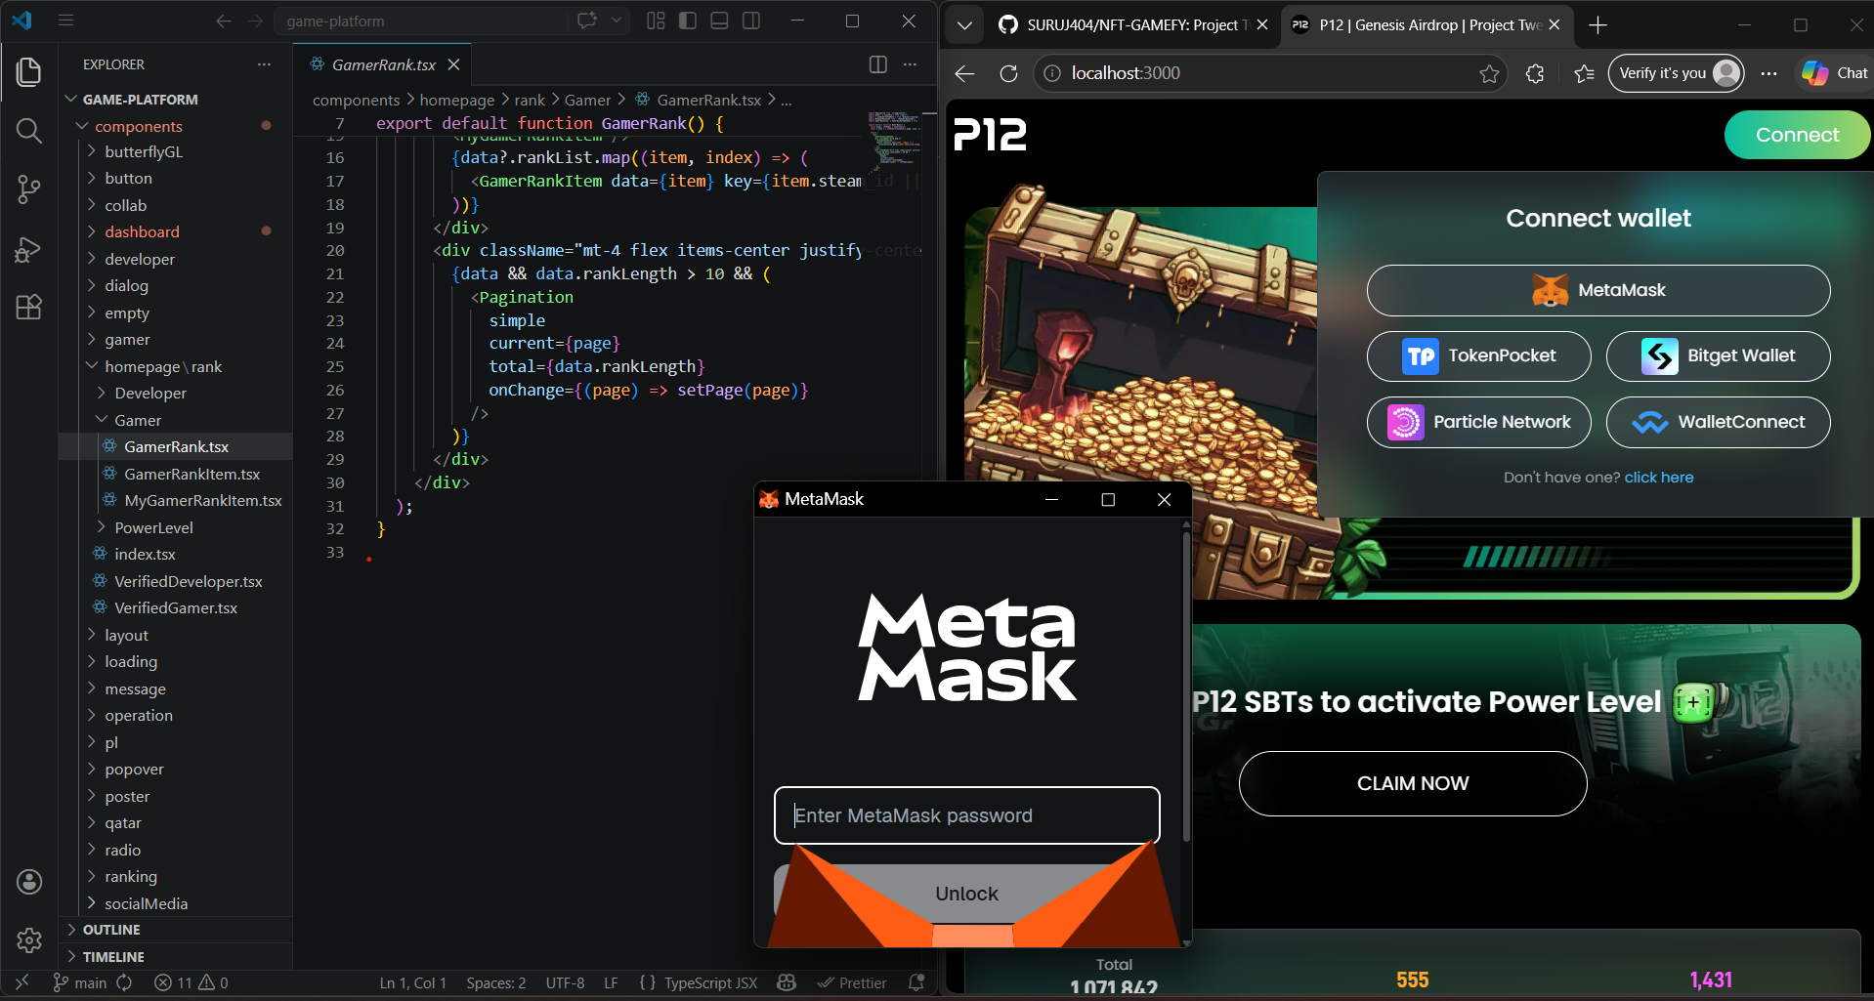The width and height of the screenshot is (1874, 1001).
Task: Toggle the primary side bar layout icon
Action: [688, 21]
